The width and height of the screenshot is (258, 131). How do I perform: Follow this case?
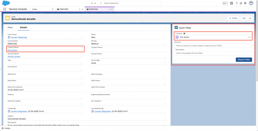[233, 18]
